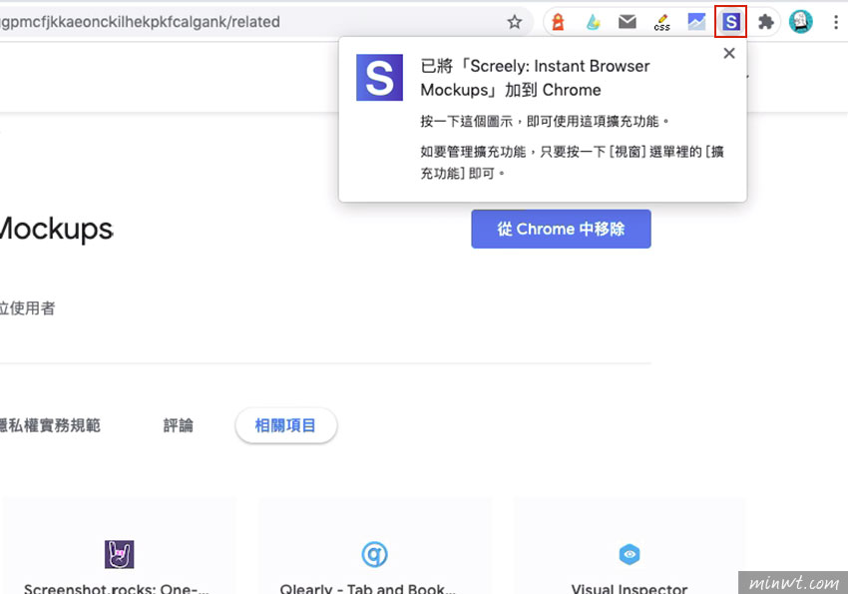Click the Screely logo in the popup
The width and height of the screenshot is (848, 594).
click(x=379, y=77)
